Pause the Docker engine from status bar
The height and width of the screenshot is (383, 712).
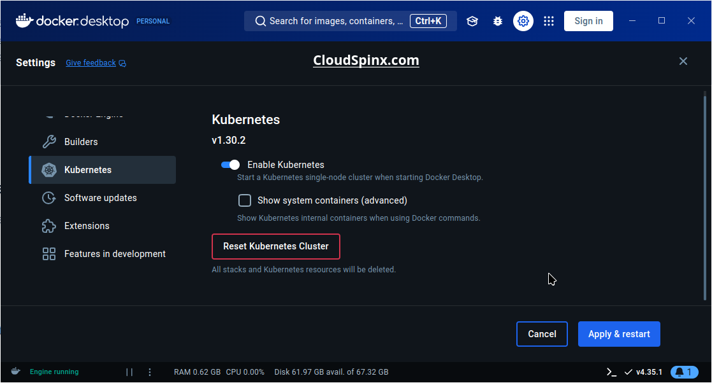pyautogui.click(x=129, y=372)
